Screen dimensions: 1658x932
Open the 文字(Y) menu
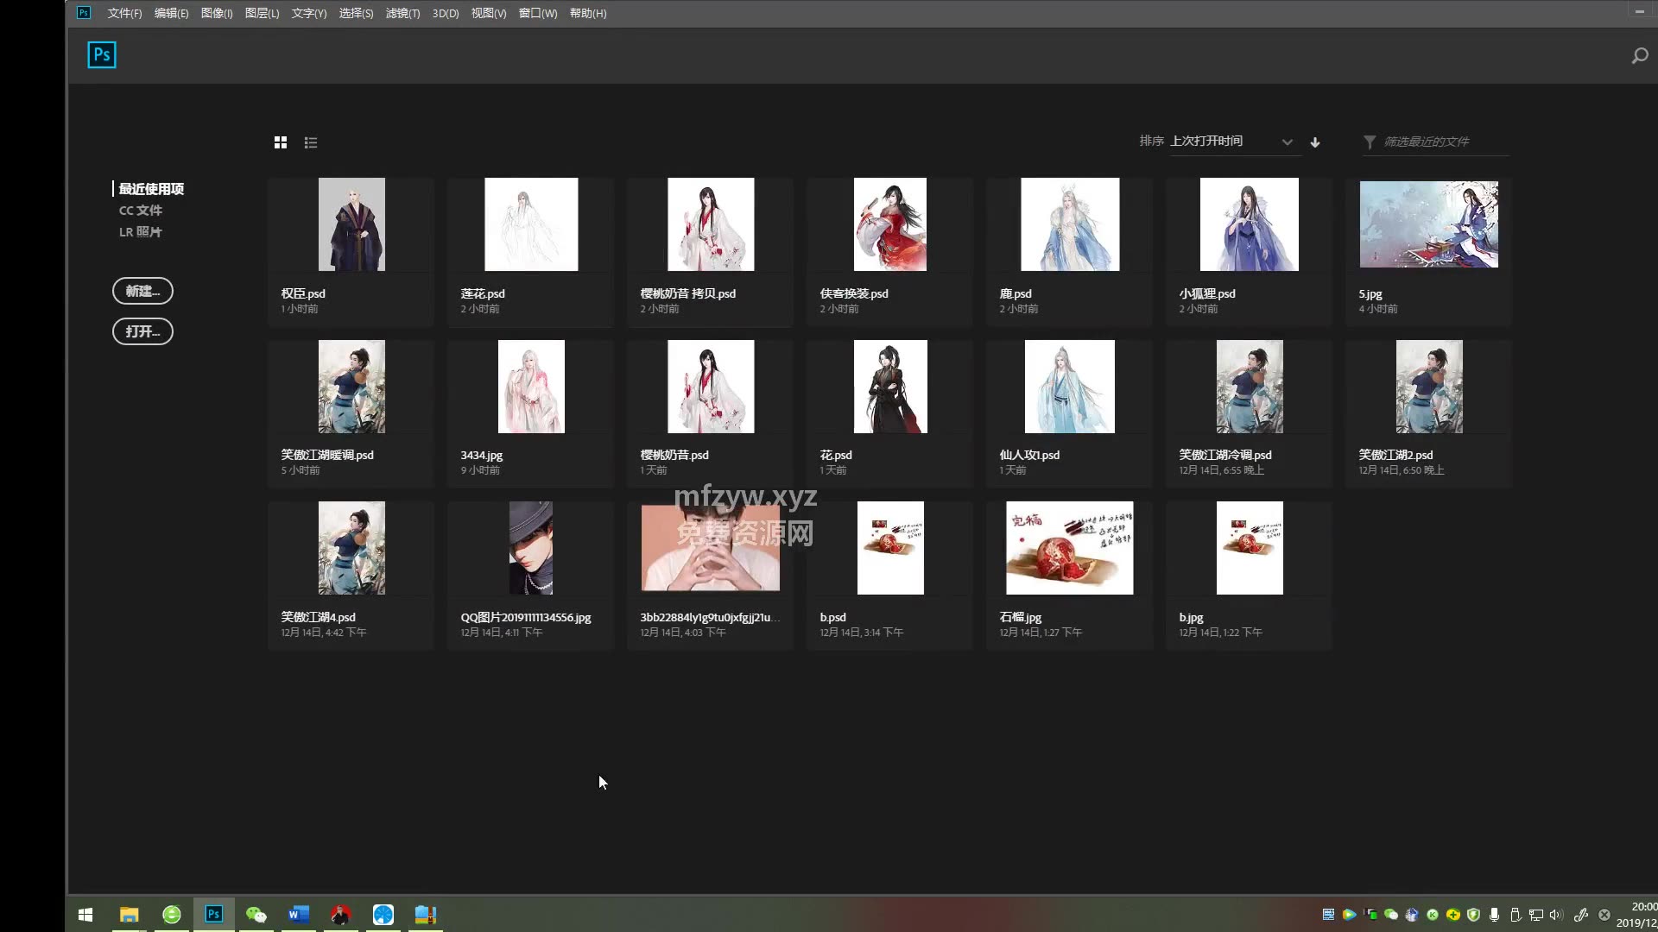point(309,13)
